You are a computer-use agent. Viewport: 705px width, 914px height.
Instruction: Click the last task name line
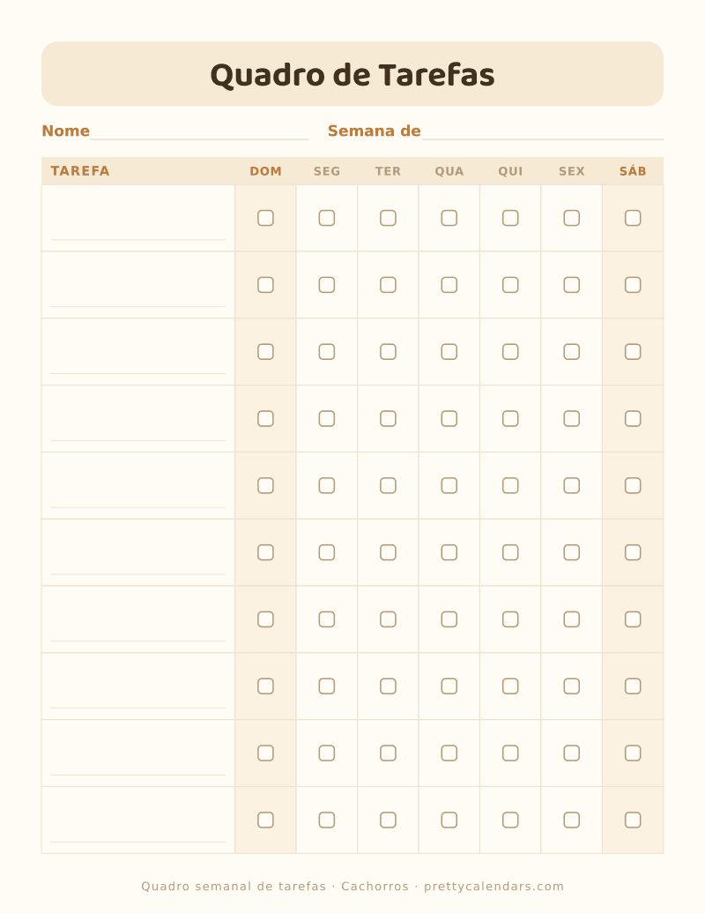coord(138,842)
